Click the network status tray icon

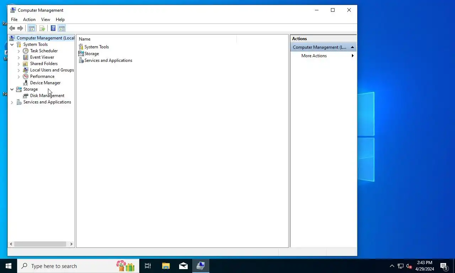point(401,266)
